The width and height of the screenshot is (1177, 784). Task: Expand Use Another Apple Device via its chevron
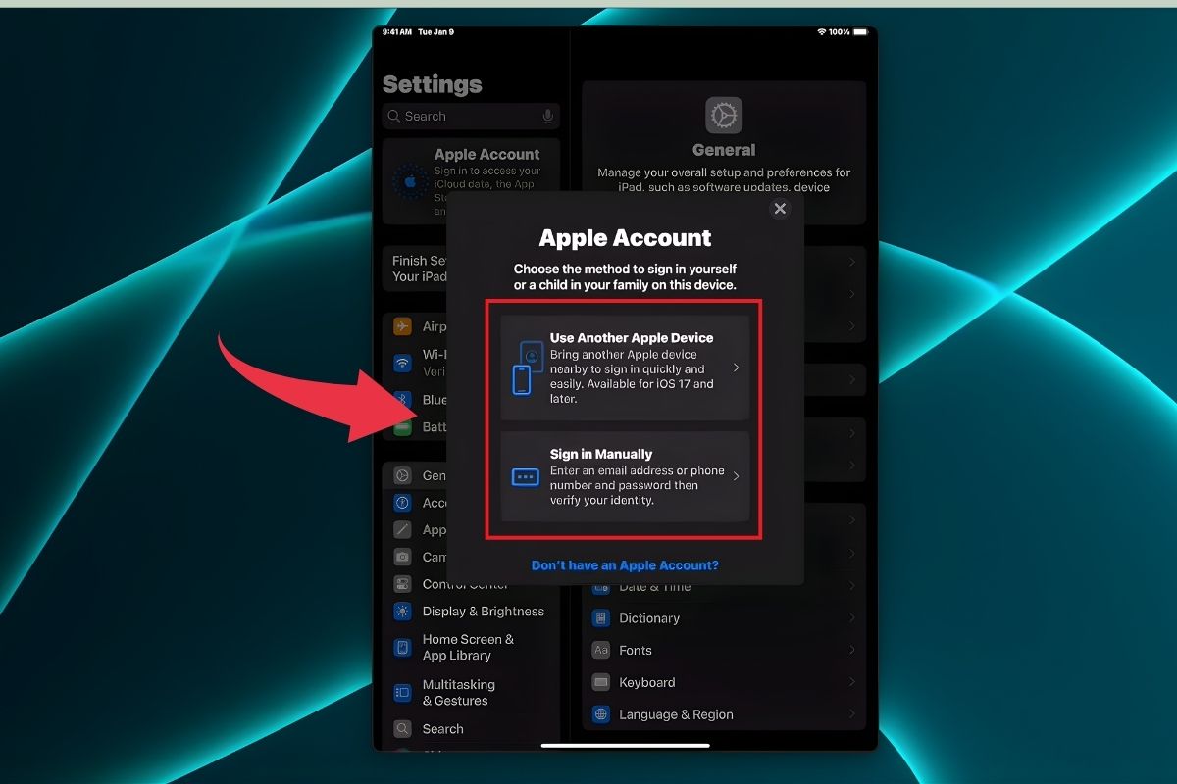click(736, 367)
